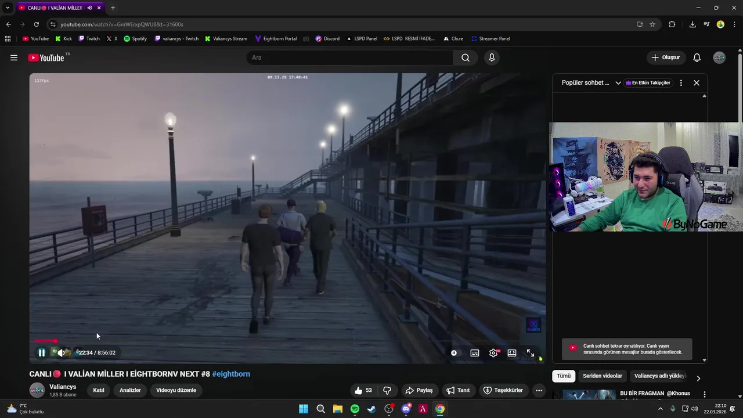The width and height of the screenshot is (743, 418).
Task: Open the Kick bookmark
Action: pyautogui.click(x=63, y=39)
